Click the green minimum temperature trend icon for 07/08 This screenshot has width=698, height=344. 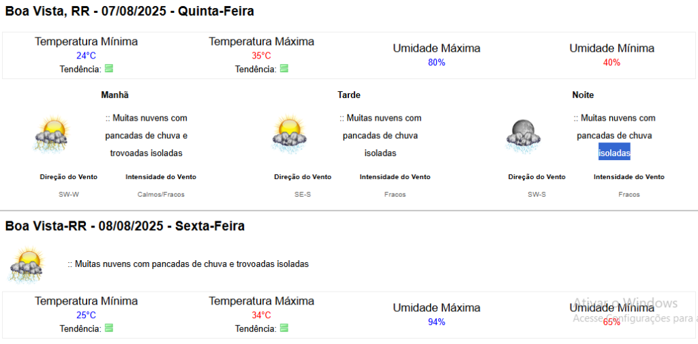click(x=109, y=69)
